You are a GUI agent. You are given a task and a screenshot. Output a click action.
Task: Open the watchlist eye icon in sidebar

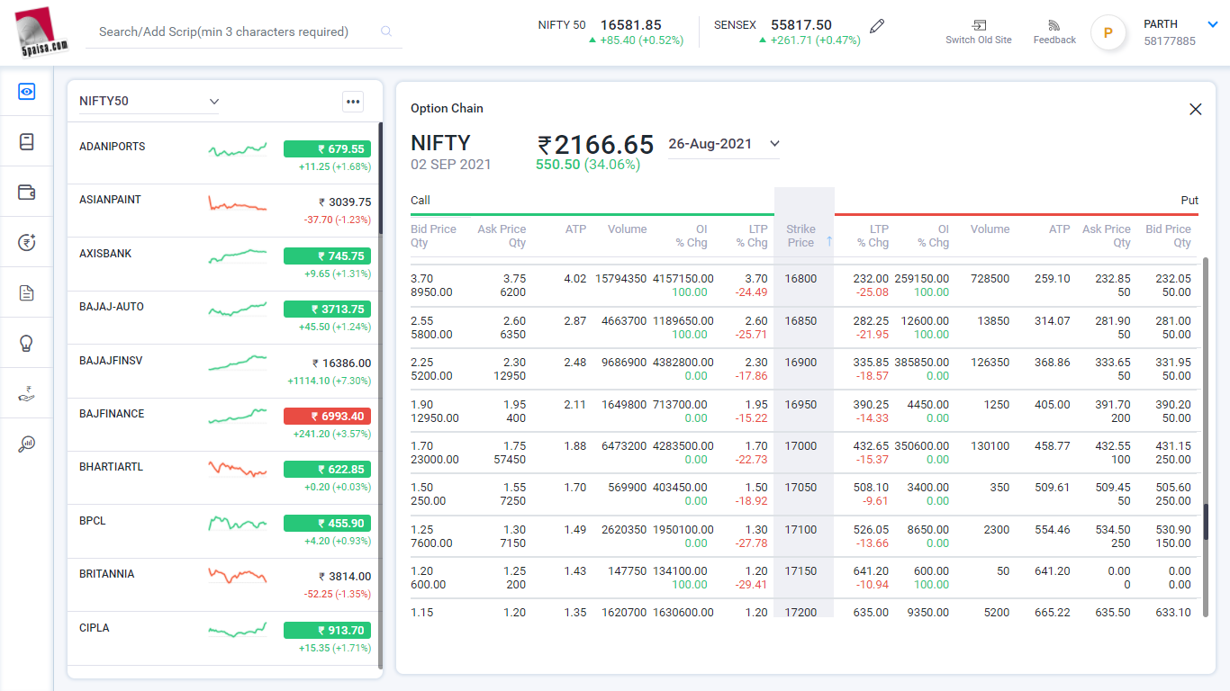click(27, 92)
